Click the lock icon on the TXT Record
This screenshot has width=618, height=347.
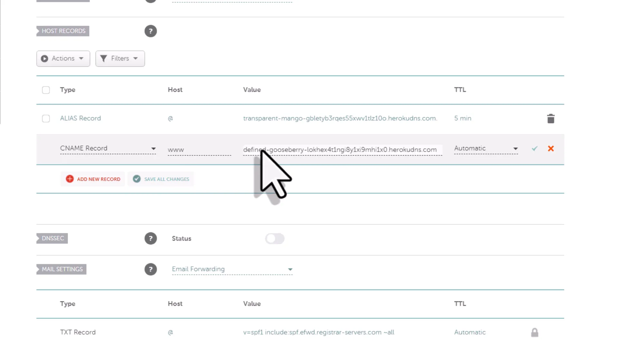[535, 332]
